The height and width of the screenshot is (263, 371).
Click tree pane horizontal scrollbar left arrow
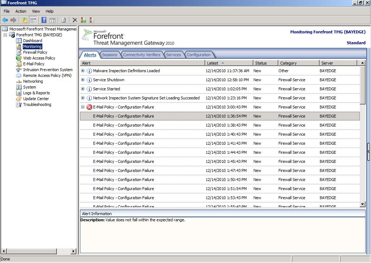4,251
